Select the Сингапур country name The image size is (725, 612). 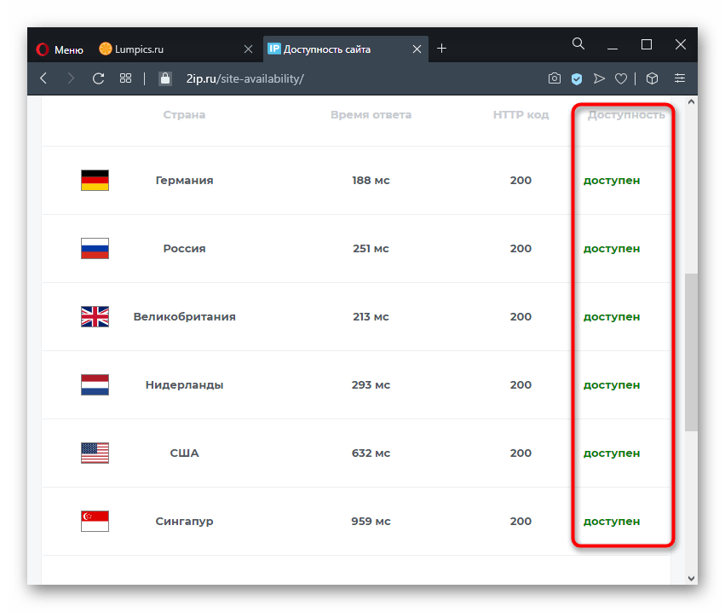(184, 522)
